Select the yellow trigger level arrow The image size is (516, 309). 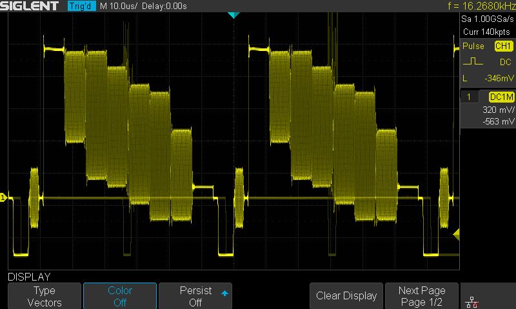[x=457, y=234]
